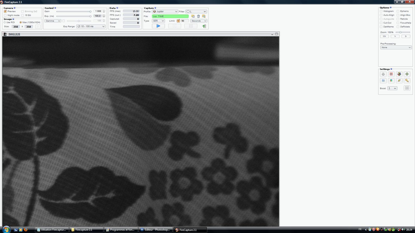Click the Control panel help icon
Viewport: 415px width, 233px height.
coord(55,8)
